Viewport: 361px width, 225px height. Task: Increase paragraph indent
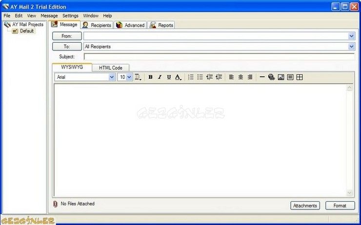219,77
